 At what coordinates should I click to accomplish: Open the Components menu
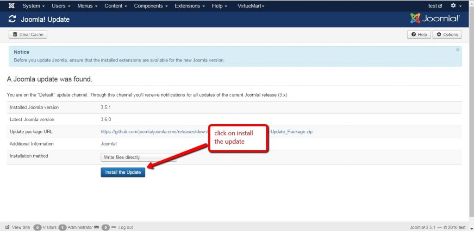tap(151, 6)
